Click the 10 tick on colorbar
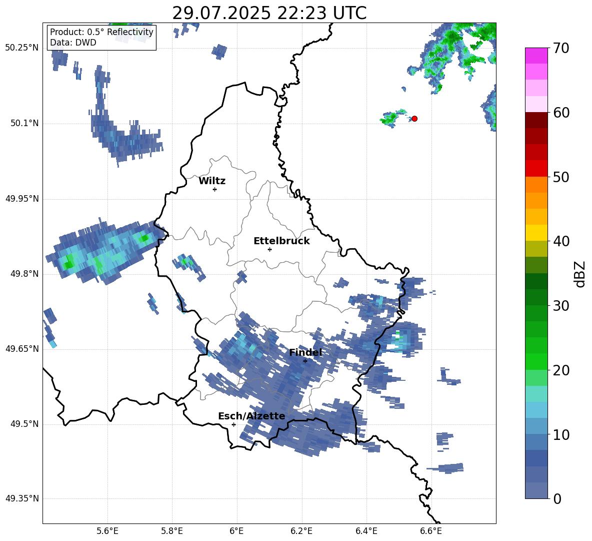 pos(561,434)
